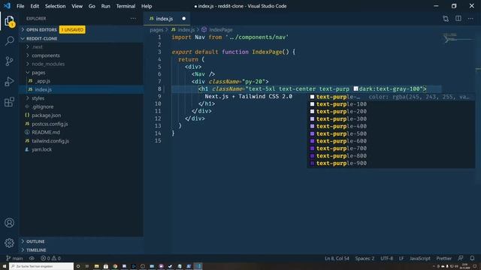This screenshot has width=481, height=270.
Task: Open the editor More Actions ellipsis
Action: pyautogui.click(x=470, y=19)
